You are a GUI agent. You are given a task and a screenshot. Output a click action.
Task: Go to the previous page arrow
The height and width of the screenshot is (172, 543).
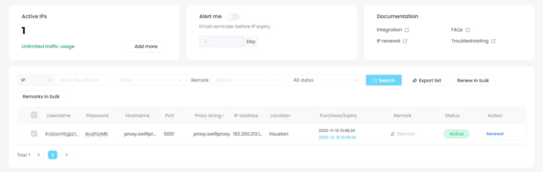tap(39, 155)
